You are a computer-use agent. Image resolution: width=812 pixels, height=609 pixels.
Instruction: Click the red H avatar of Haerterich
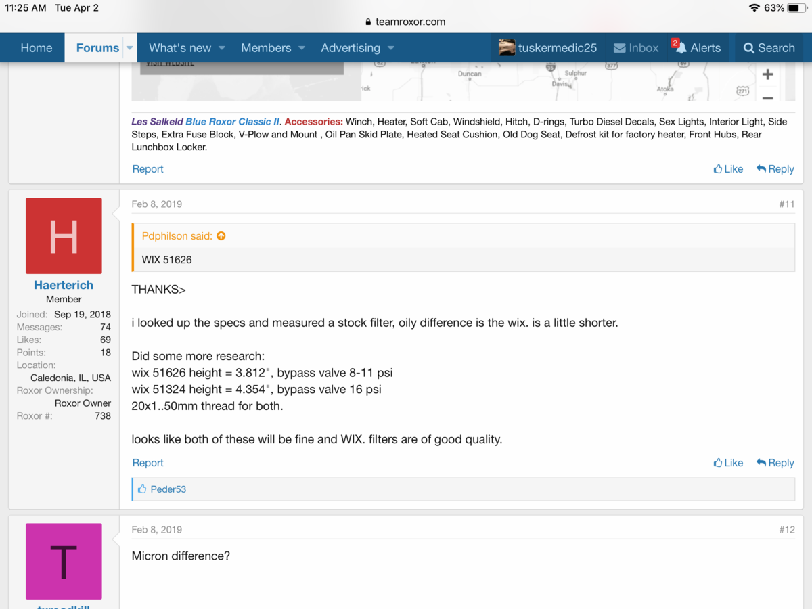click(63, 235)
